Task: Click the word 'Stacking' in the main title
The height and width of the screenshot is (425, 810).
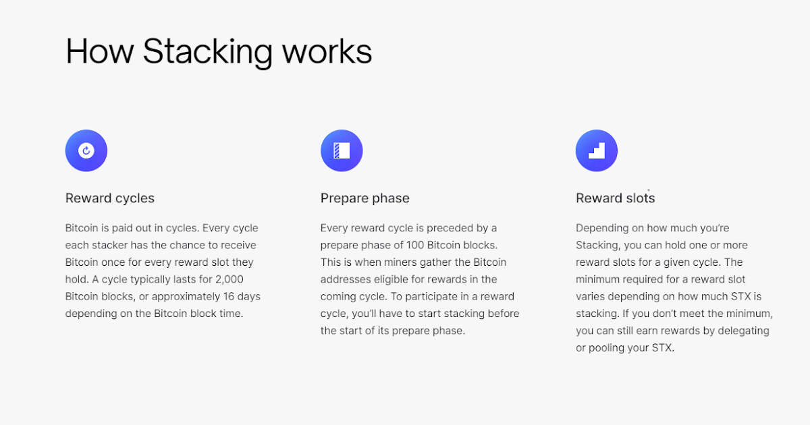Action: pos(207,53)
